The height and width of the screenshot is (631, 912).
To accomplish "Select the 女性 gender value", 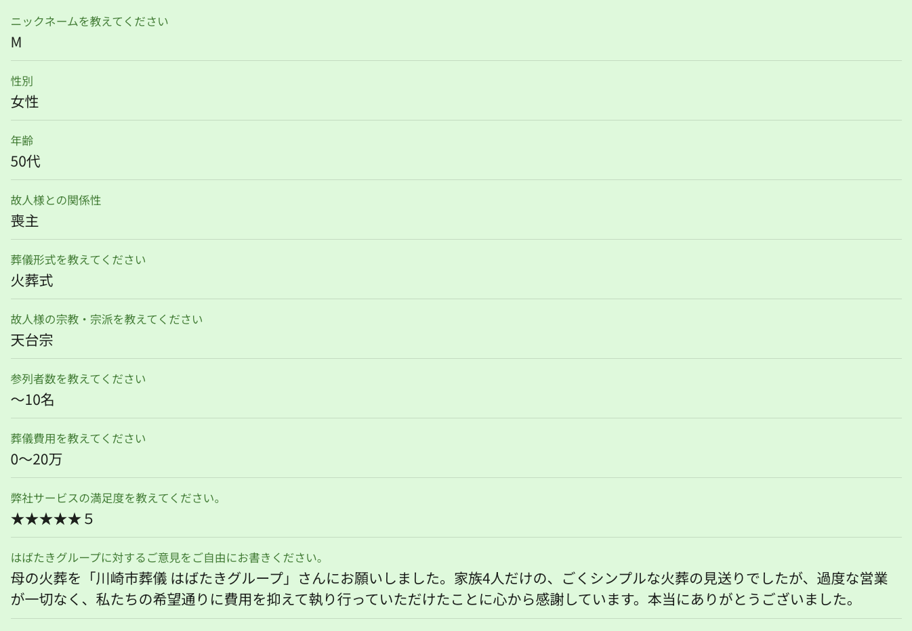I will click(x=24, y=102).
